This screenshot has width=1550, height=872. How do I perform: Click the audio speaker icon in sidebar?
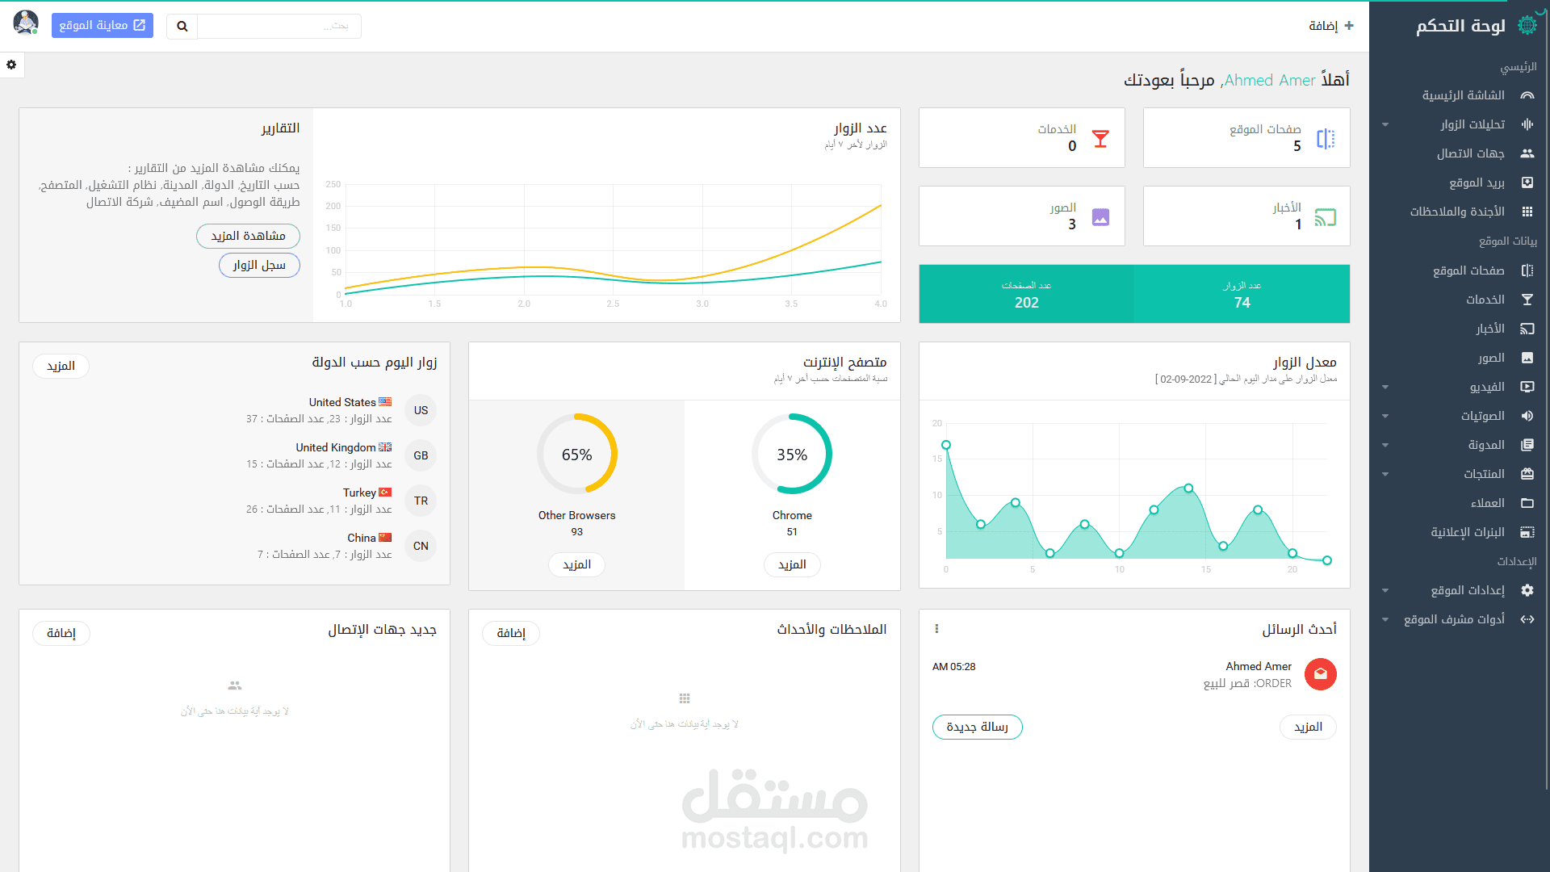1527,416
